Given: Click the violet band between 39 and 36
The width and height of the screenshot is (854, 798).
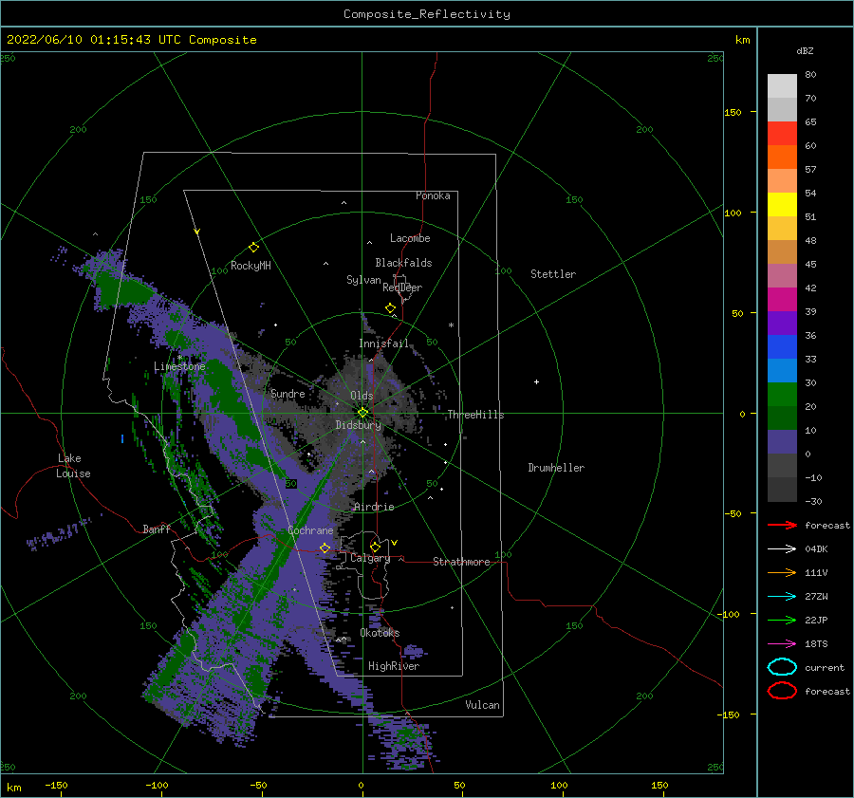Looking at the screenshot, I should click(x=782, y=323).
